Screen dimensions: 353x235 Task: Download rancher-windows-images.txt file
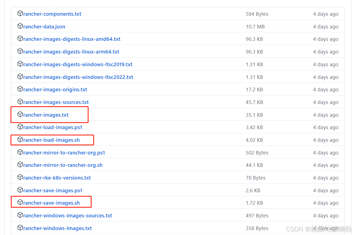point(58,228)
